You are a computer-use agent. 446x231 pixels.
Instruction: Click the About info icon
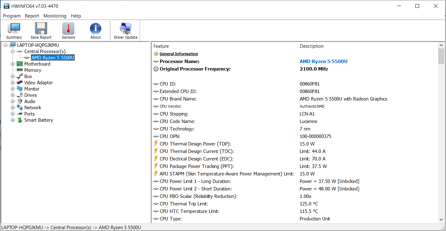click(96, 29)
